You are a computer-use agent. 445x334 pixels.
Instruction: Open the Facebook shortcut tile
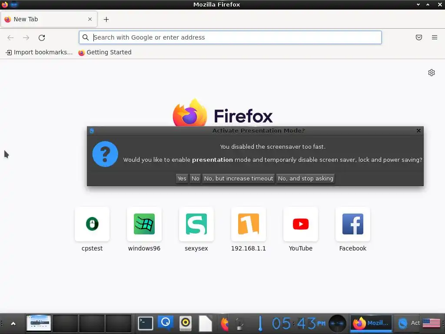353,230
